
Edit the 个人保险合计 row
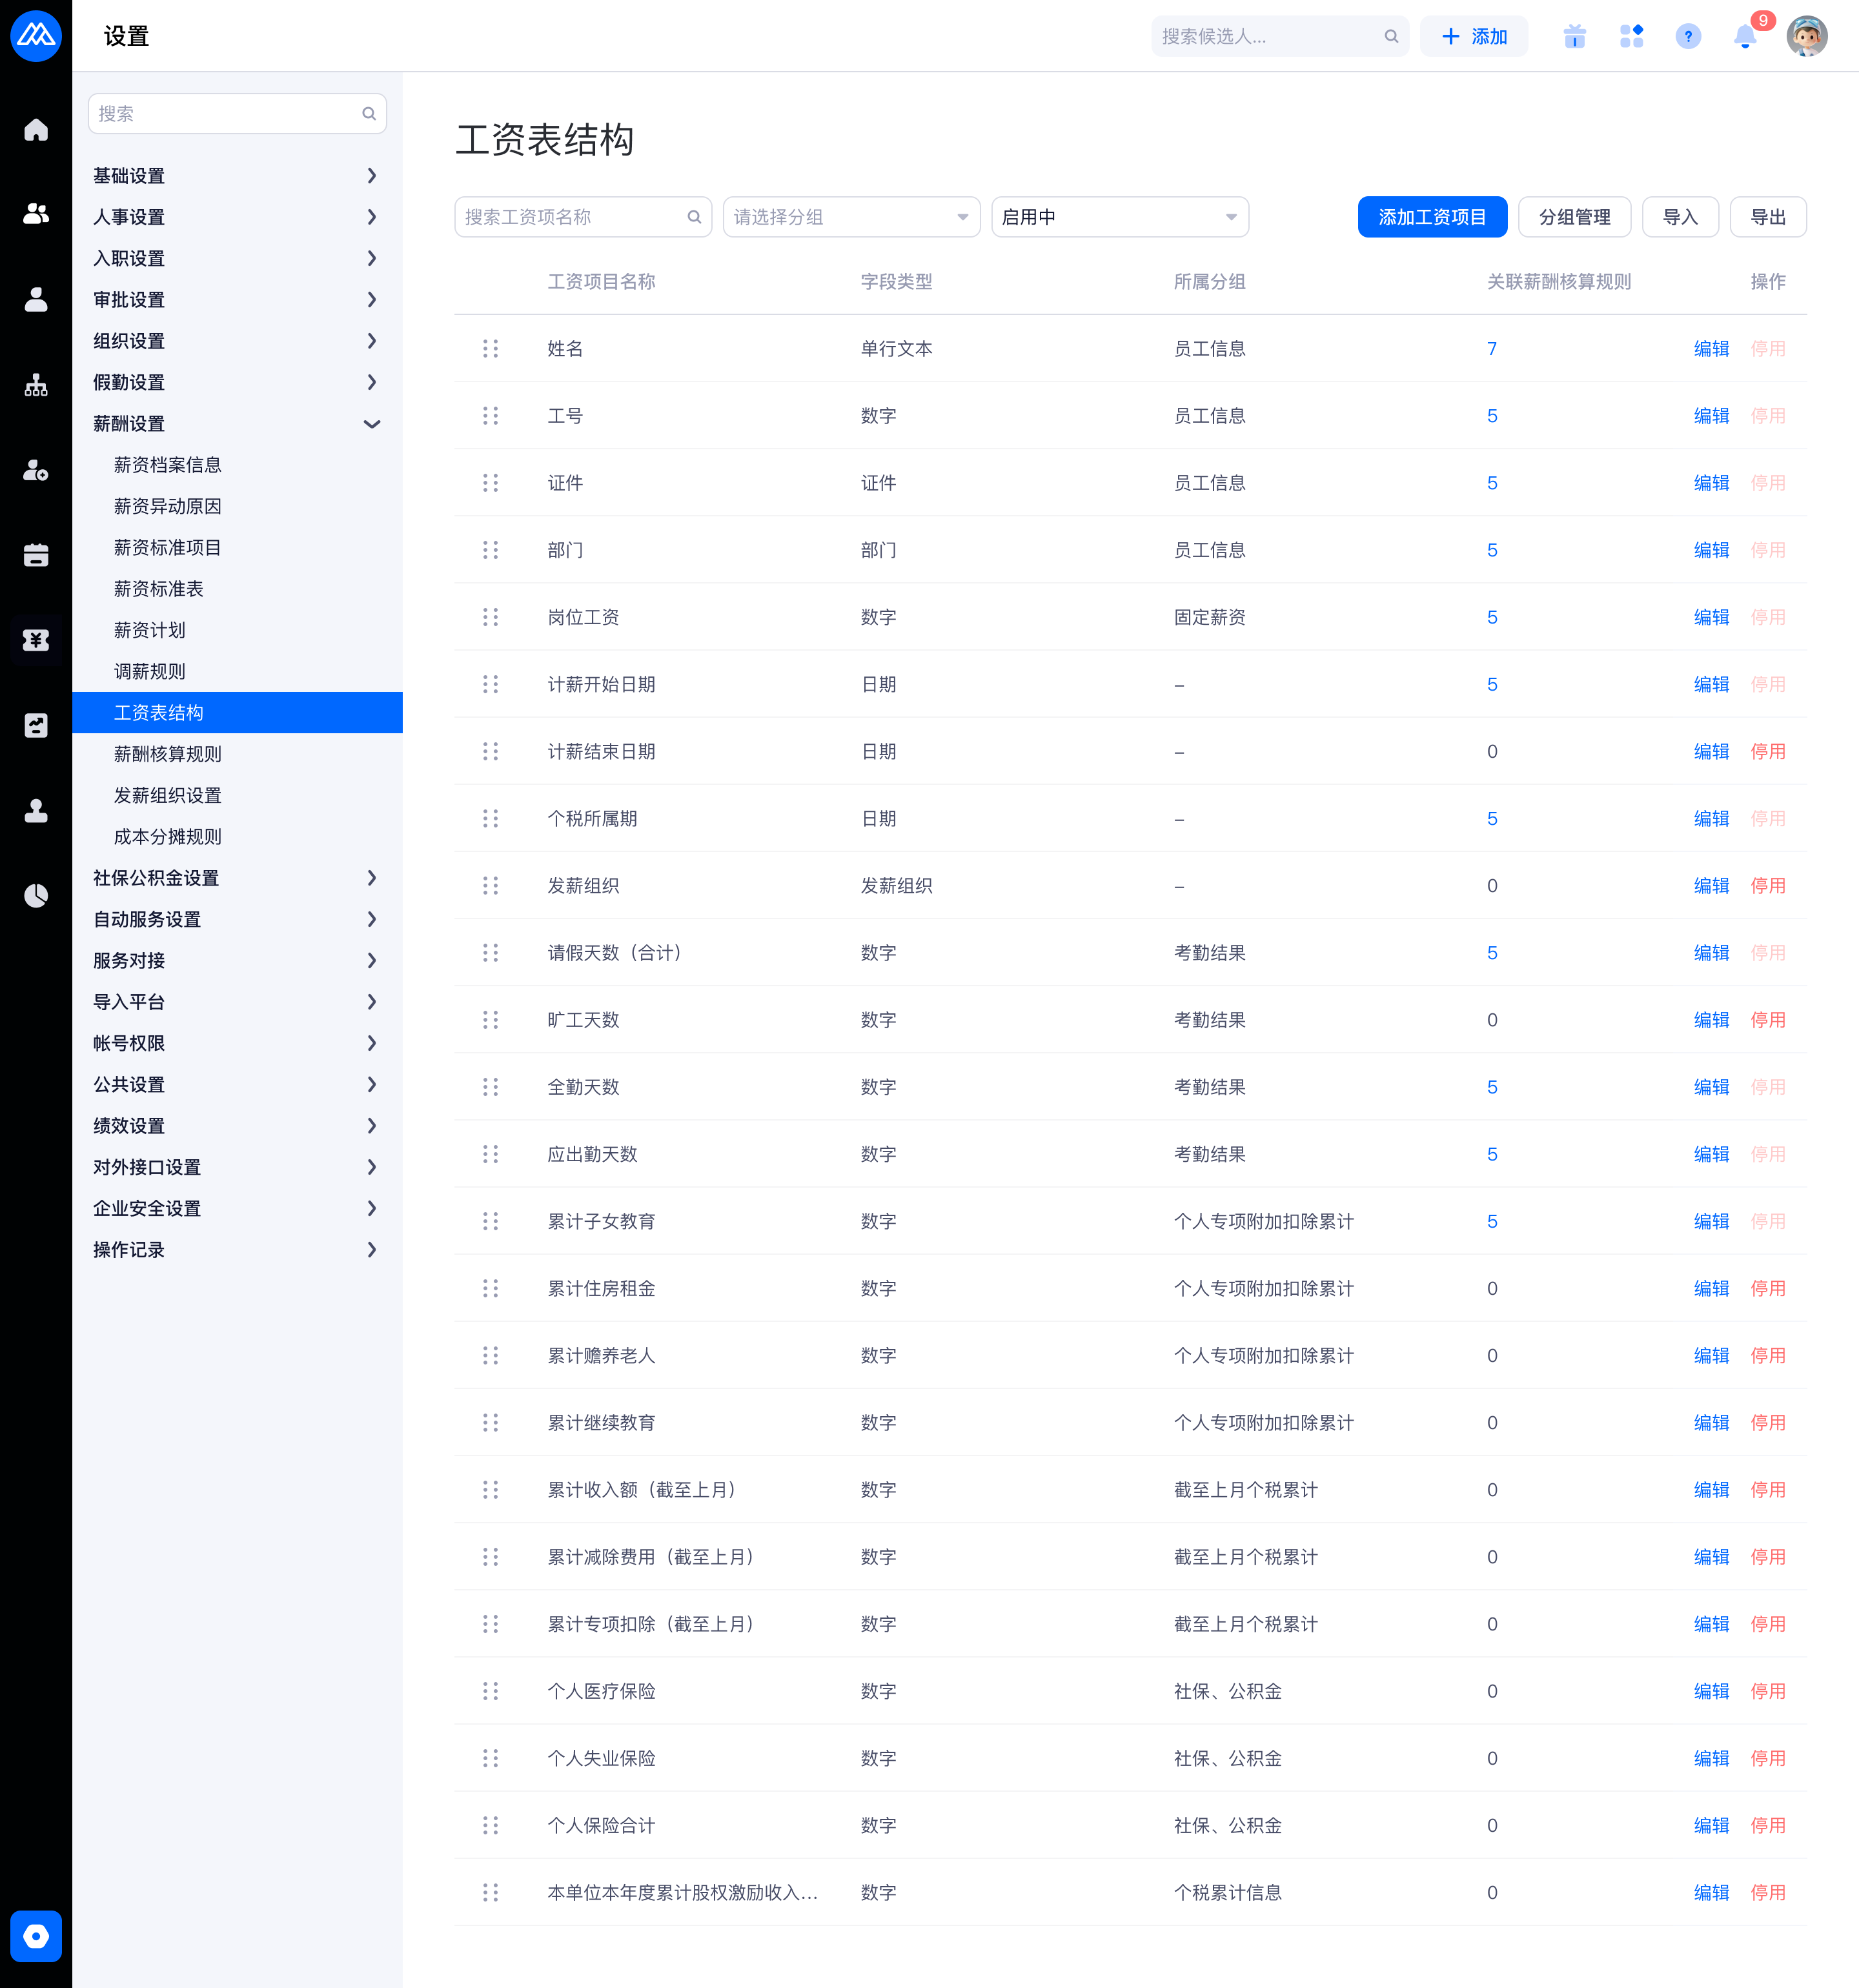pos(1711,1826)
